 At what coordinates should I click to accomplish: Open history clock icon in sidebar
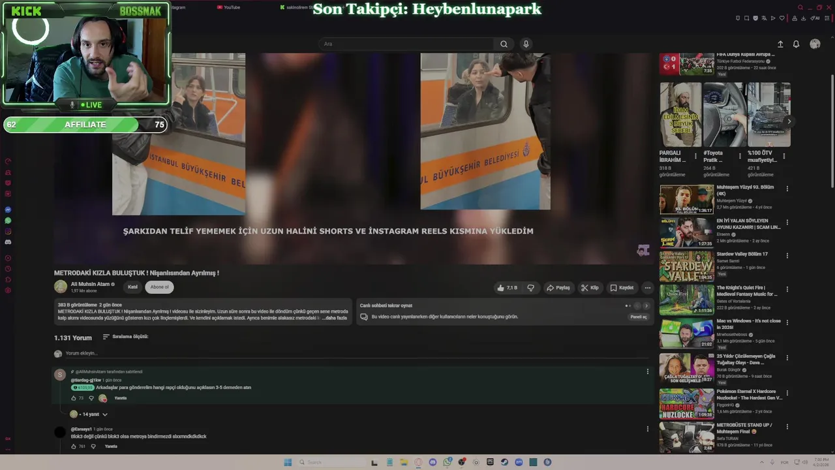tap(8, 268)
